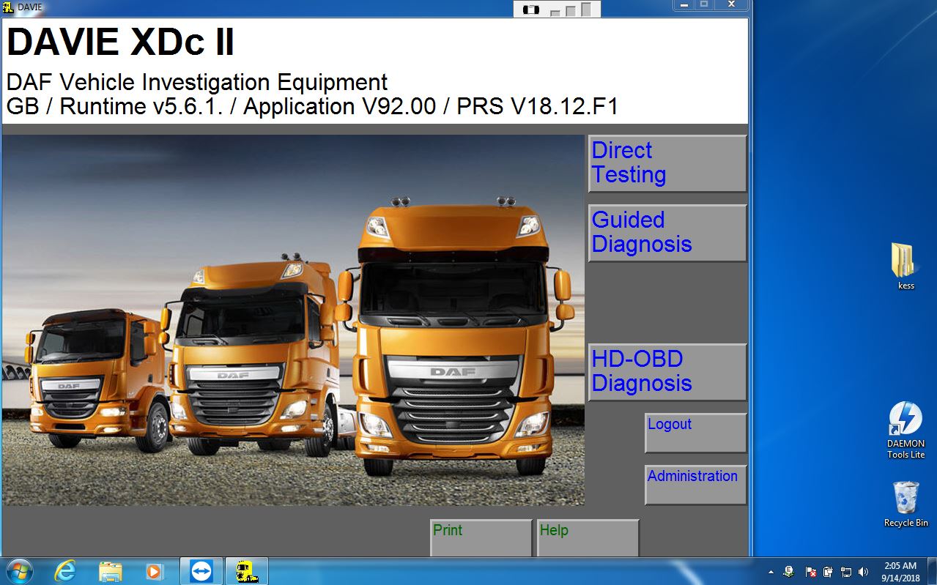Click the DAVIE title bar app icon
Viewport: 937px width, 585px height.
(x=8, y=7)
